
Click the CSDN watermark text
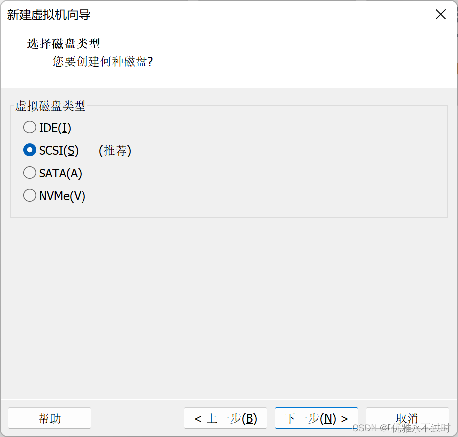click(401, 428)
